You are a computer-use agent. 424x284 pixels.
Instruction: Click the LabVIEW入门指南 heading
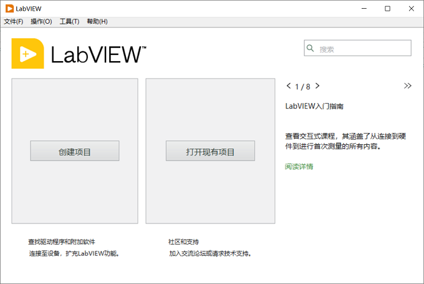[x=314, y=106]
